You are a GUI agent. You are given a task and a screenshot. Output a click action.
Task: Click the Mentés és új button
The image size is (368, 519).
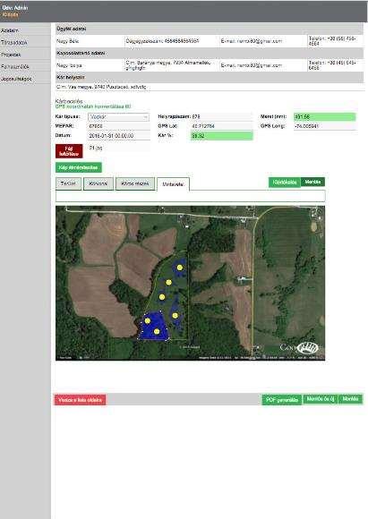tap(320, 399)
